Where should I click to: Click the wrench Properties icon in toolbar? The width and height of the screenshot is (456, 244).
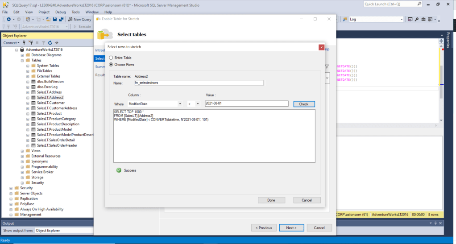(x=416, y=19)
